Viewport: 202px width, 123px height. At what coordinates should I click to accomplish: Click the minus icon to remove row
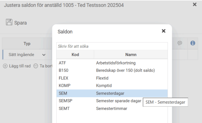point(36,66)
